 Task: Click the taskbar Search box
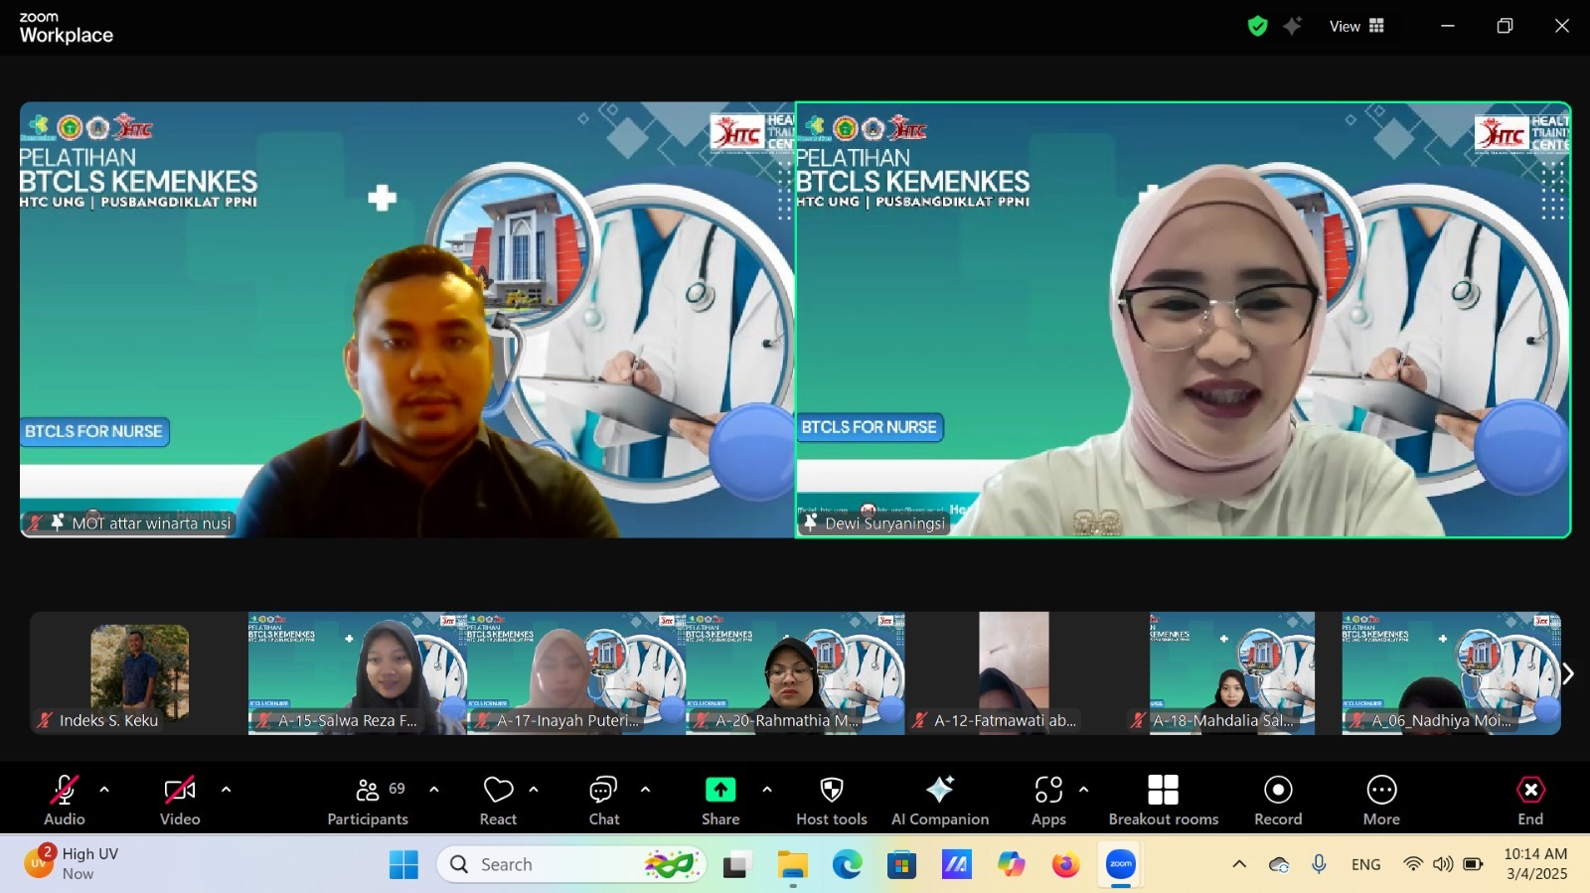571,865
